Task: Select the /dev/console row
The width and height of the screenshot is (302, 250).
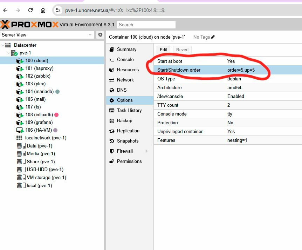Action: click(x=228, y=96)
